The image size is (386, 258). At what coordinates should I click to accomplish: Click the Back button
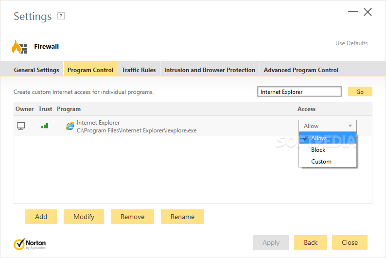311,242
